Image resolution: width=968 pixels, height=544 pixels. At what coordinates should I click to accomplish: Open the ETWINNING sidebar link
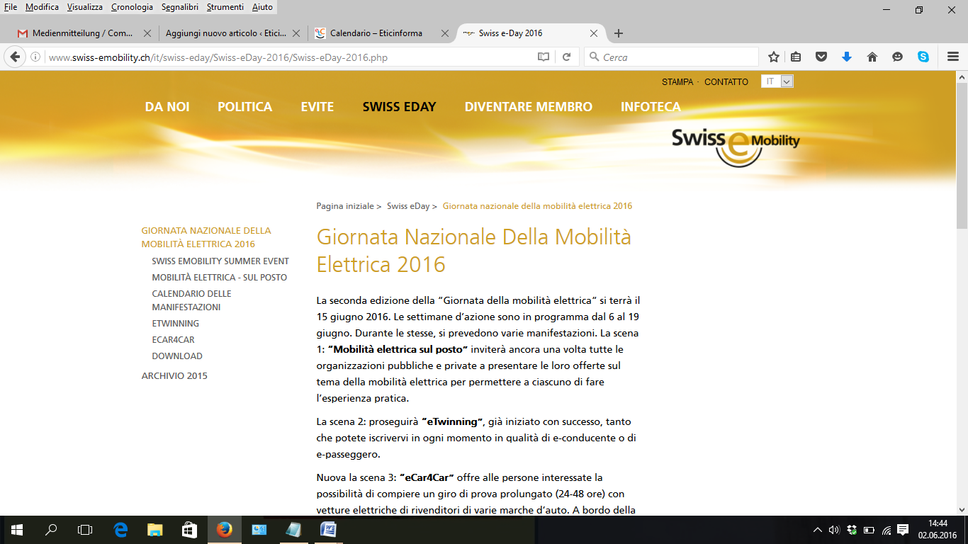175,324
